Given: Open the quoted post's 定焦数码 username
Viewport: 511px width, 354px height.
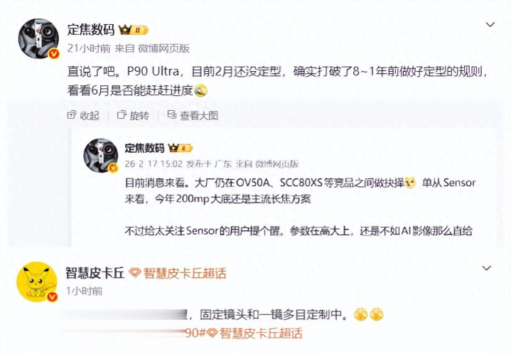Looking at the screenshot, I should [144, 148].
